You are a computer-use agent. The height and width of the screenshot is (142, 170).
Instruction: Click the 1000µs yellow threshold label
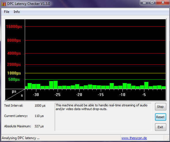coord(14,73)
